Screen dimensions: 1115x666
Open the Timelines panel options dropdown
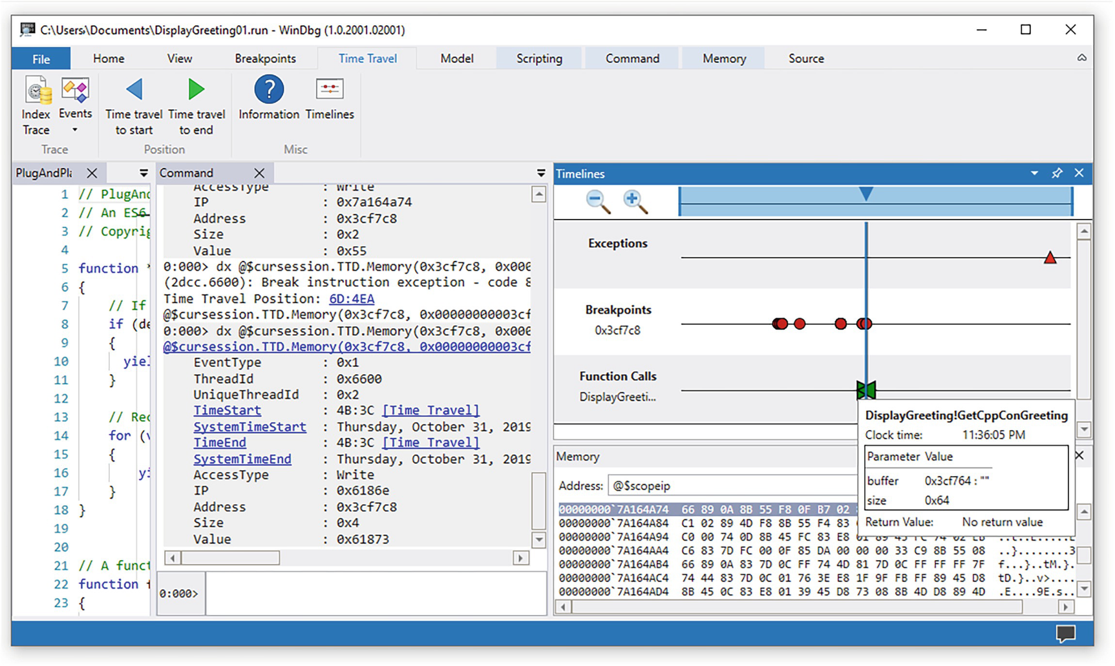pyautogui.click(x=1034, y=173)
